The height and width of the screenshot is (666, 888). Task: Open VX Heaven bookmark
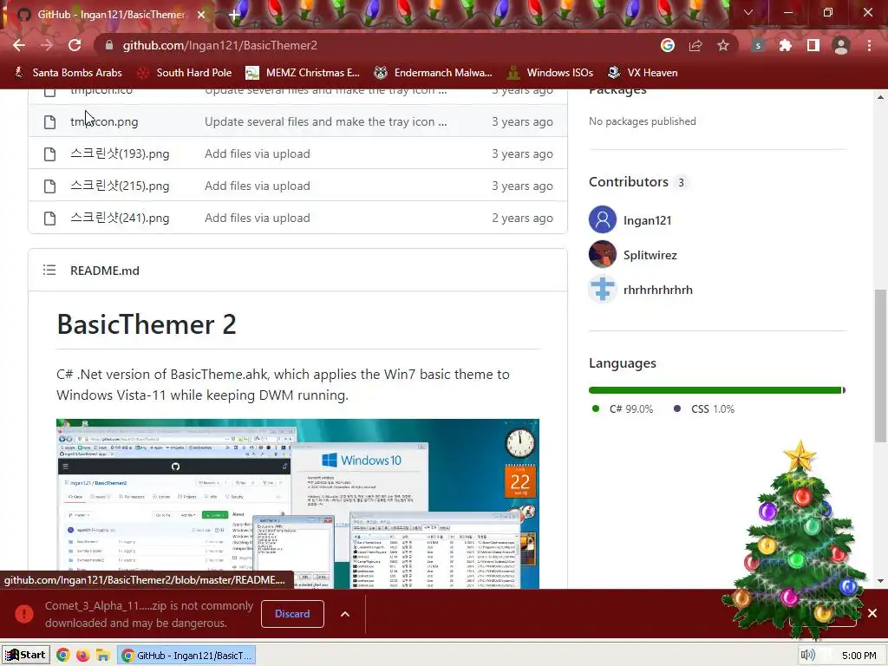point(643,73)
